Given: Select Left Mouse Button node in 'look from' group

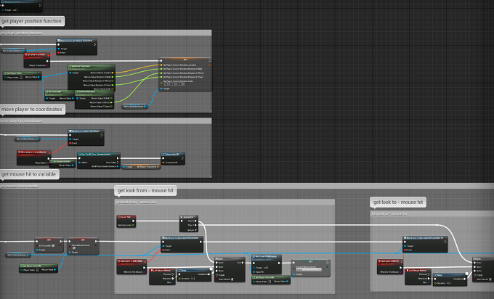Looking at the screenshot, I should click(x=162, y=277).
